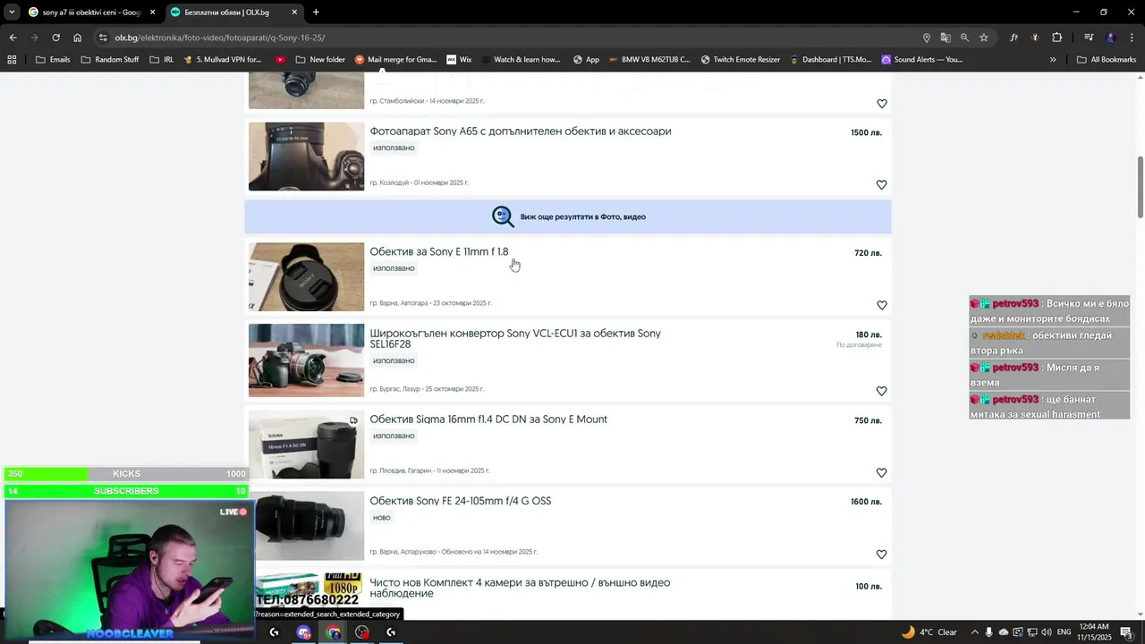The image size is (1145, 644).
Task: Close the sony a7 iii Google tab
Action: (x=152, y=13)
